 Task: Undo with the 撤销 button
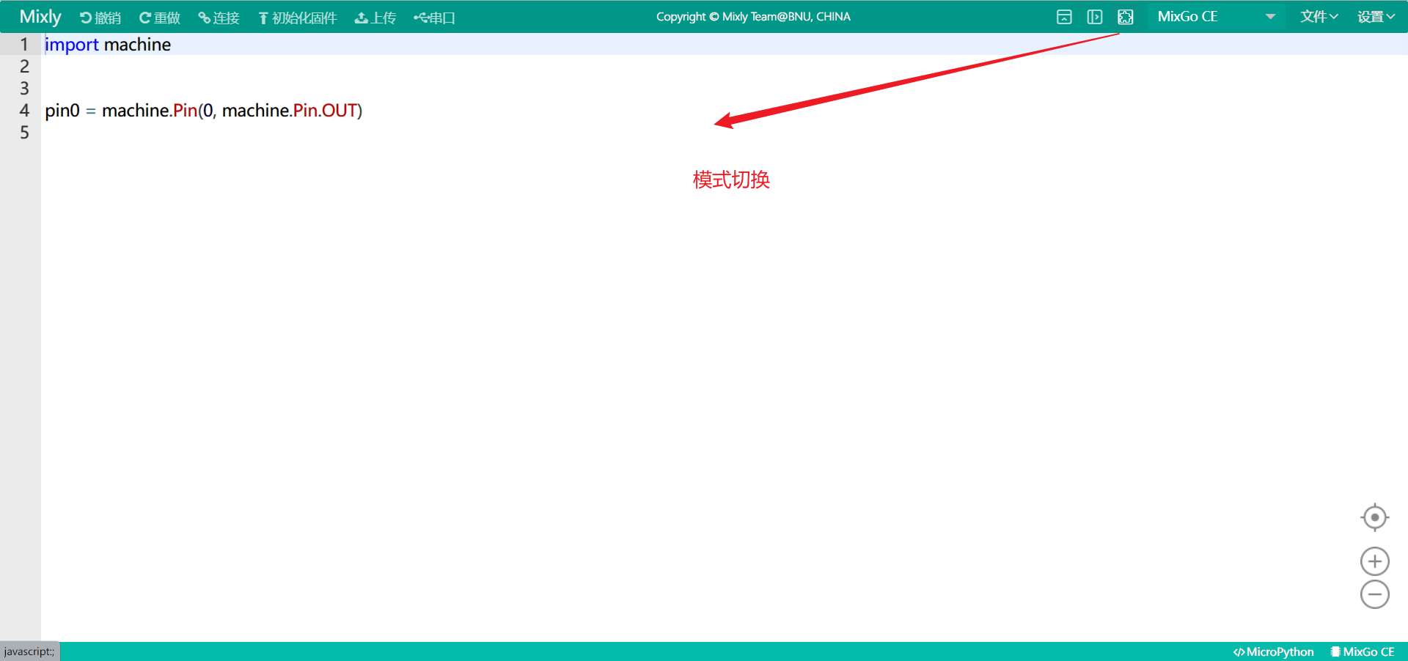(x=100, y=18)
